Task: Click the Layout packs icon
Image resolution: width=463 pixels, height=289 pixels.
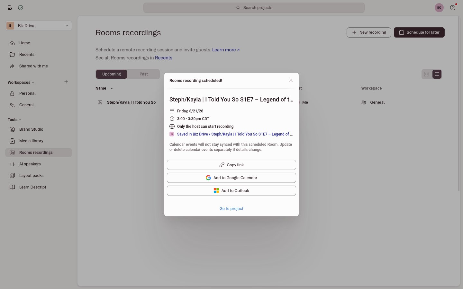Action: [x=12, y=176]
